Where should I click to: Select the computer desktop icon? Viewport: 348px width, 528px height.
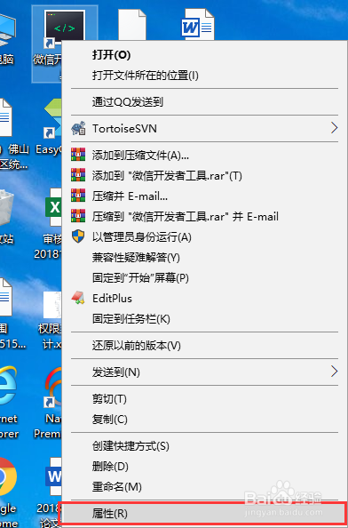tap(7, 29)
